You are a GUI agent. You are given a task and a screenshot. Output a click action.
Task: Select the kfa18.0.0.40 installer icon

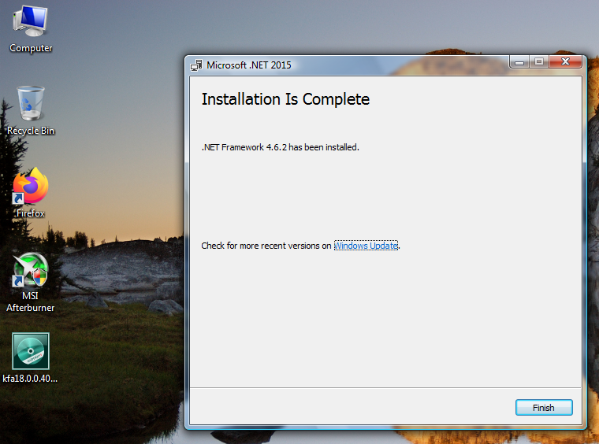pos(31,357)
